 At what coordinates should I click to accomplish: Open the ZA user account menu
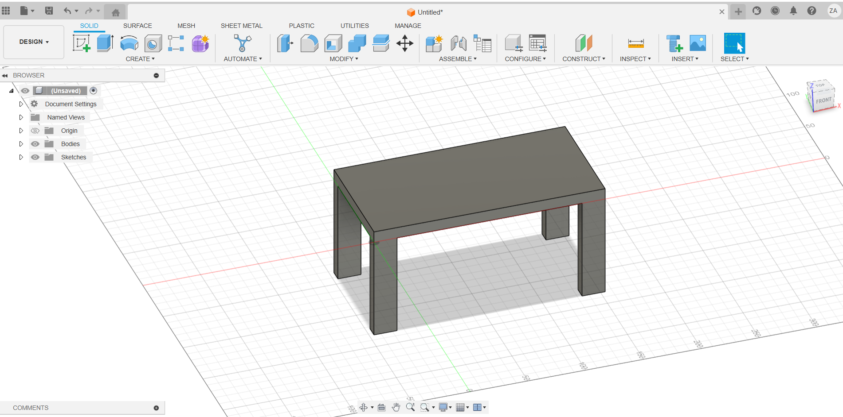(833, 11)
